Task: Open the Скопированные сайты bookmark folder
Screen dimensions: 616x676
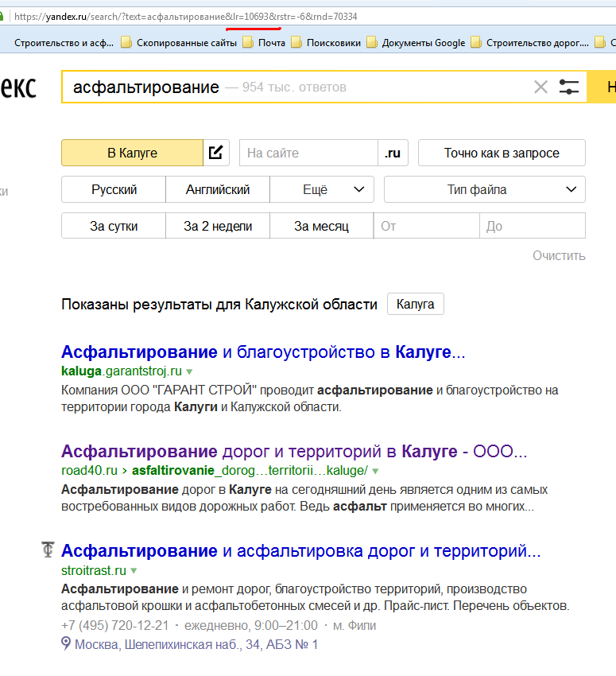Action: tap(179, 43)
